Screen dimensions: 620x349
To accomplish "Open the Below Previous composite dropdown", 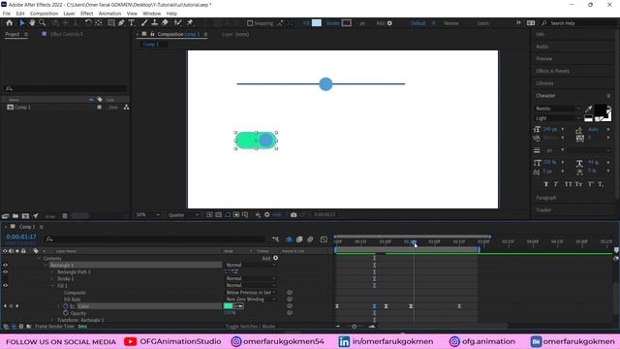I will [x=251, y=293].
